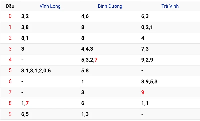Click Trà Vinh cell showing 9,2,9
Image resolution: width=200 pixels, height=121 pixels.
147,60
